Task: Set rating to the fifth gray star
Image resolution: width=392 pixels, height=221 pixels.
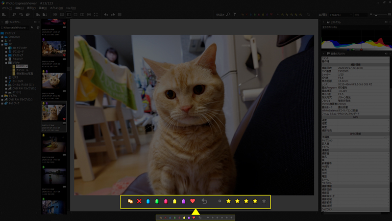Action: coord(264,201)
